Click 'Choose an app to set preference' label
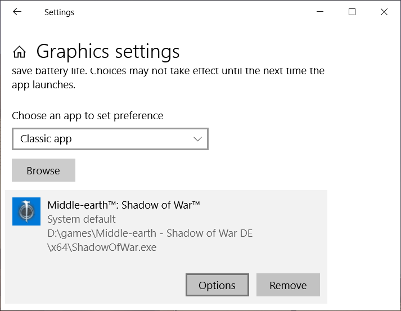 click(88, 116)
